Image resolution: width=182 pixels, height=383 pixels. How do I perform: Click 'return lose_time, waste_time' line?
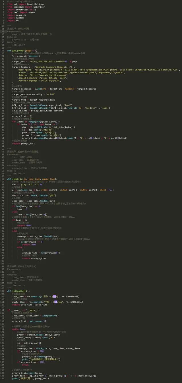tap(30, 305)
